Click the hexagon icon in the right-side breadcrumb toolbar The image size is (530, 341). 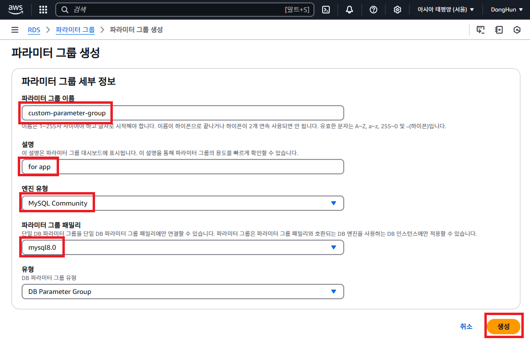[x=517, y=30]
